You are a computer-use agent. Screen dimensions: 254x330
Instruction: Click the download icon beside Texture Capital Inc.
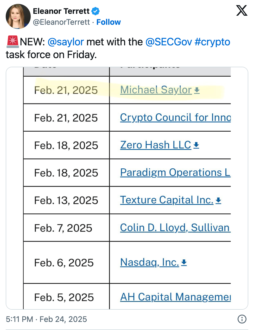point(219,200)
